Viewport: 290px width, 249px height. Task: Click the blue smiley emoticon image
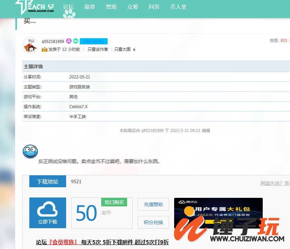click(x=30, y=151)
